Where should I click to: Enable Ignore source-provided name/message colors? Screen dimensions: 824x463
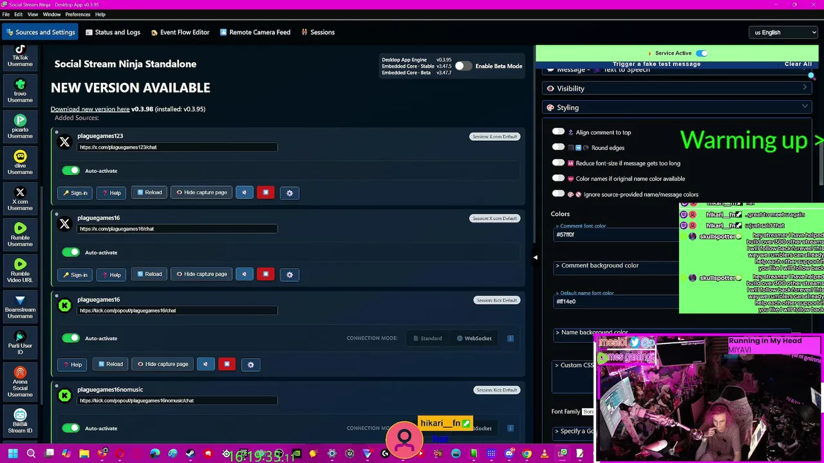(558, 194)
